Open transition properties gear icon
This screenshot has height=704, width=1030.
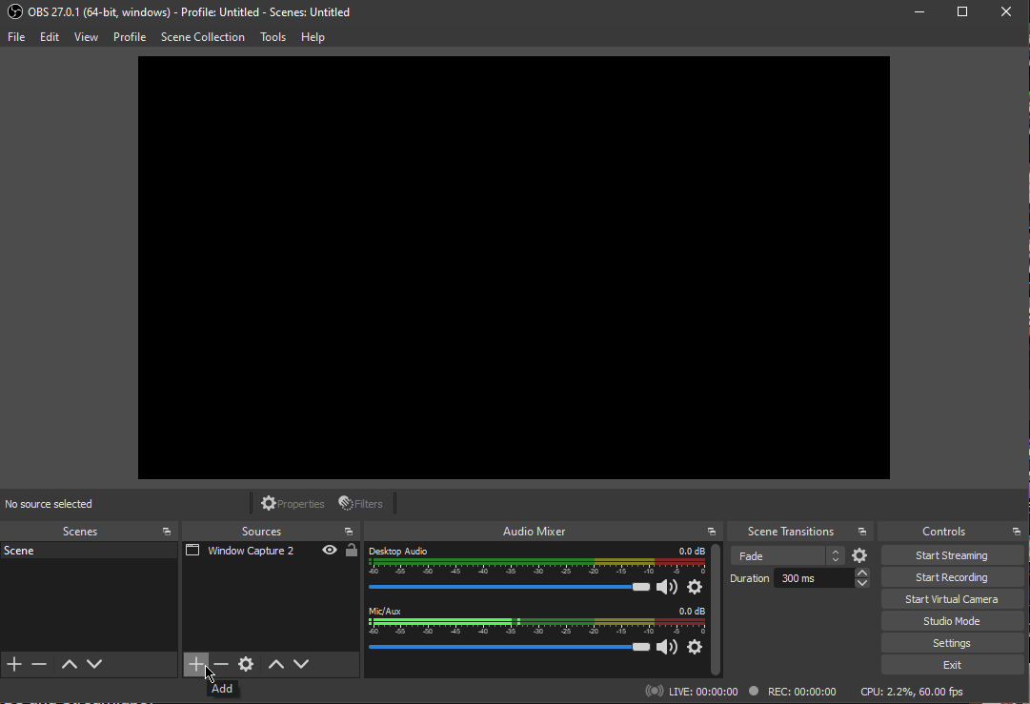click(x=859, y=555)
